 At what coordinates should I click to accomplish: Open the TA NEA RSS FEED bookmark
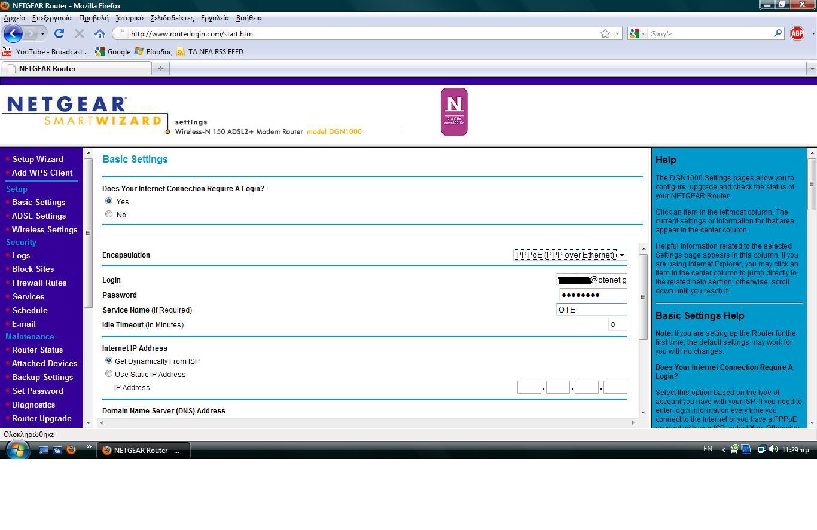pos(209,51)
